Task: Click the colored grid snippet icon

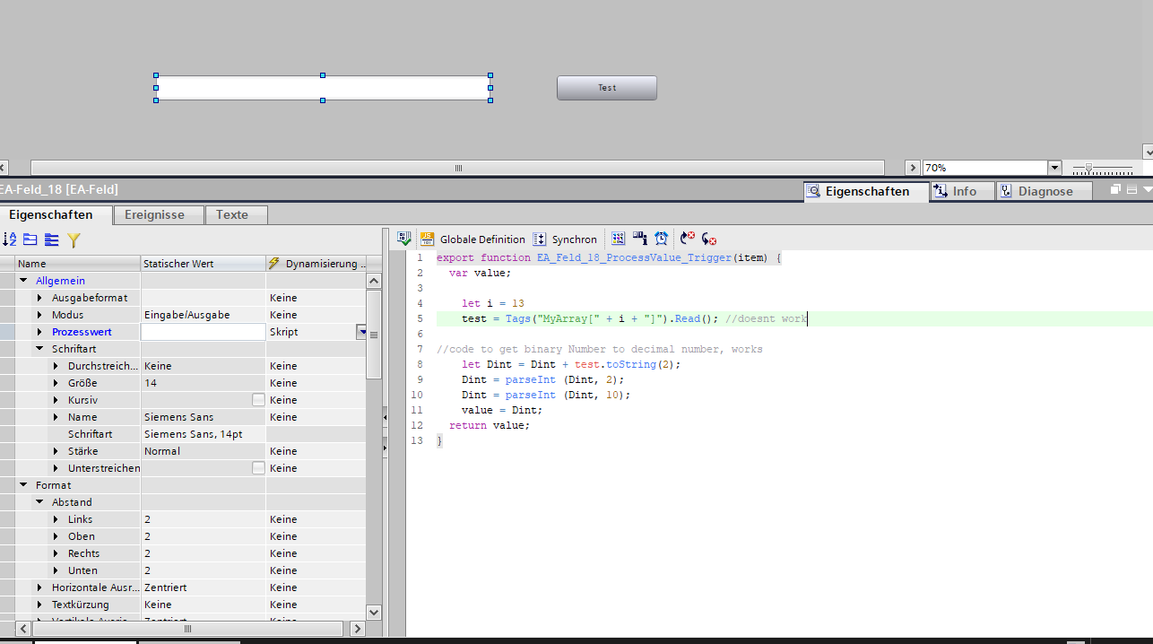Action: [618, 239]
